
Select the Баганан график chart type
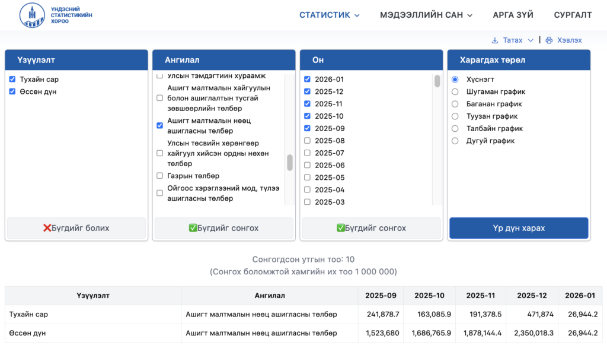pos(455,104)
